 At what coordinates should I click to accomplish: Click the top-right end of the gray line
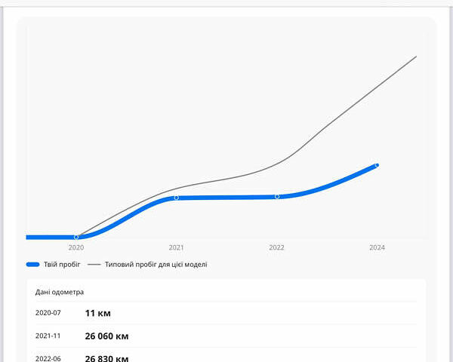coord(416,57)
